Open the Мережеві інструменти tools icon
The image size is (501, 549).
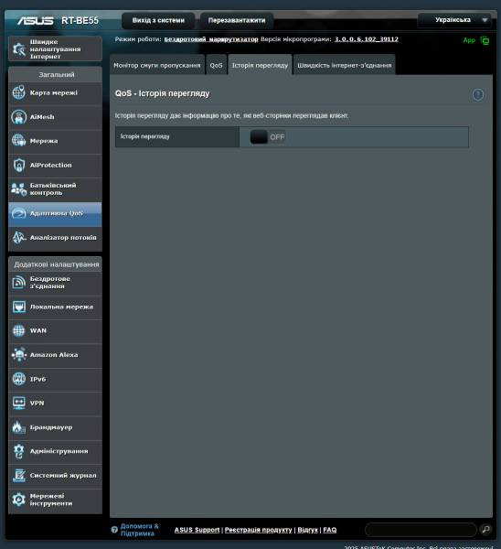[19, 500]
